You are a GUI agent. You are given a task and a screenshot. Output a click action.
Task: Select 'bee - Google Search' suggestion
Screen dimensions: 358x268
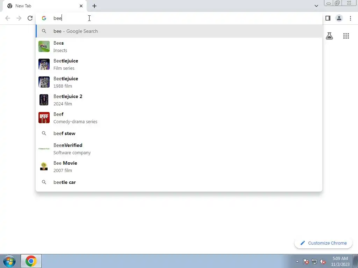pyautogui.click(x=179, y=31)
